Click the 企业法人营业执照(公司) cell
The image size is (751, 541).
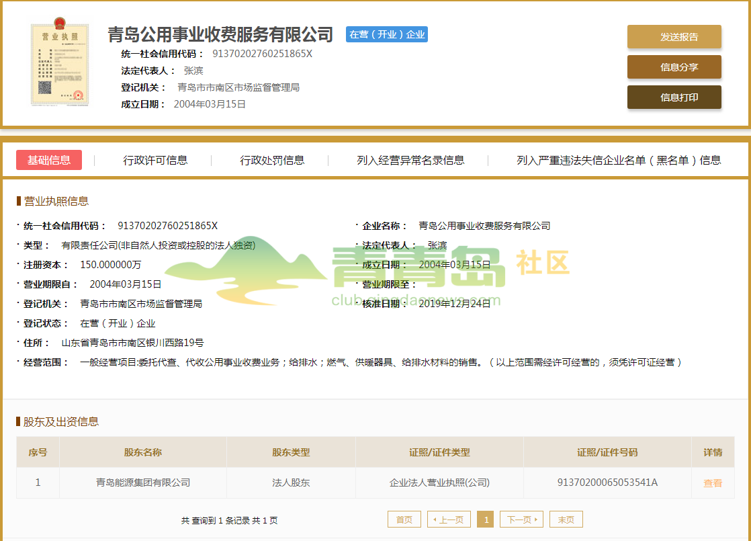[440, 483]
